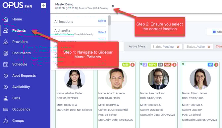Click text Start/Adm Date: 12/04/2023
The height and width of the screenshot is (128, 222).
pos(116,120)
